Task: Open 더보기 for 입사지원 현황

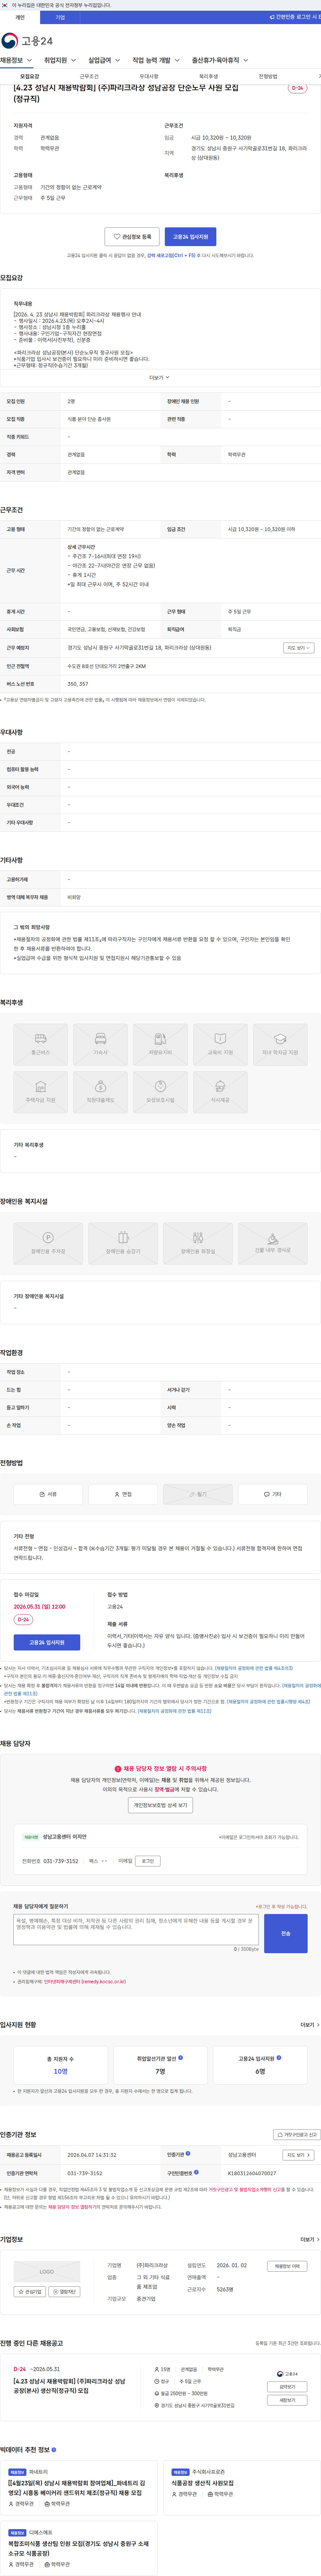Action: (x=310, y=2025)
